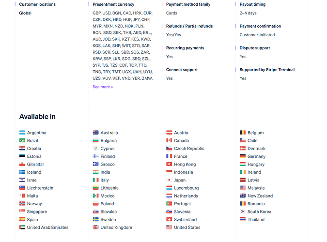This screenshot has height=242, width=327.
Task: Click the Brazil flag icon
Action: [22, 141]
